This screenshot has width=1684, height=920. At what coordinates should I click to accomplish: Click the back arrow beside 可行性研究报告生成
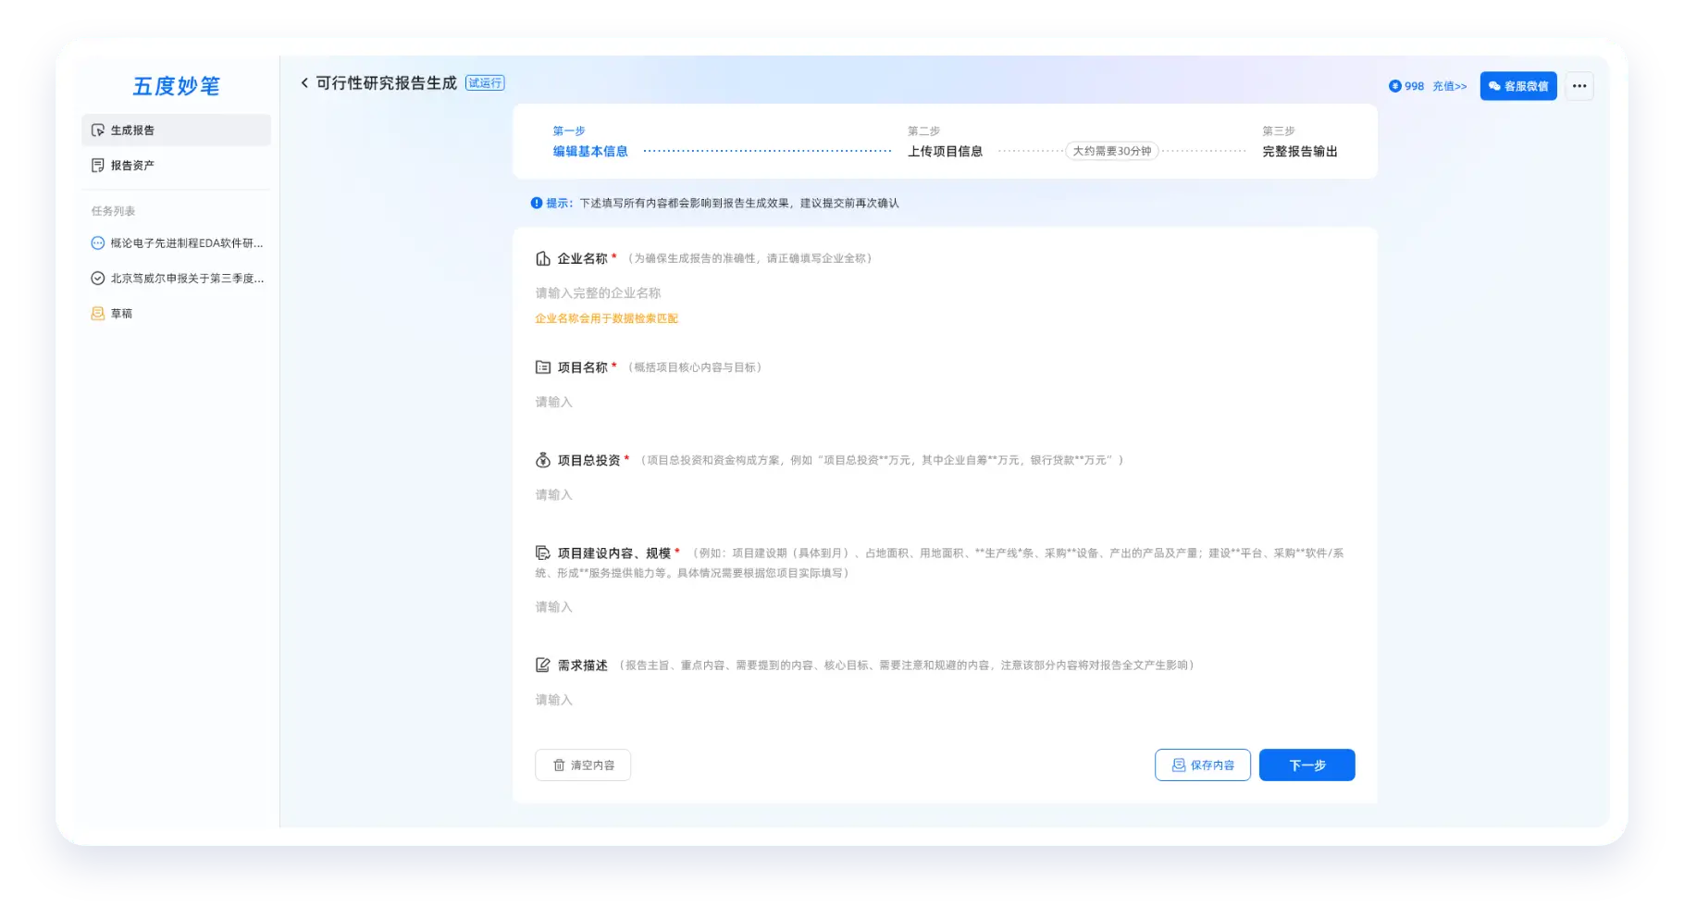pyautogui.click(x=303, y=82)
